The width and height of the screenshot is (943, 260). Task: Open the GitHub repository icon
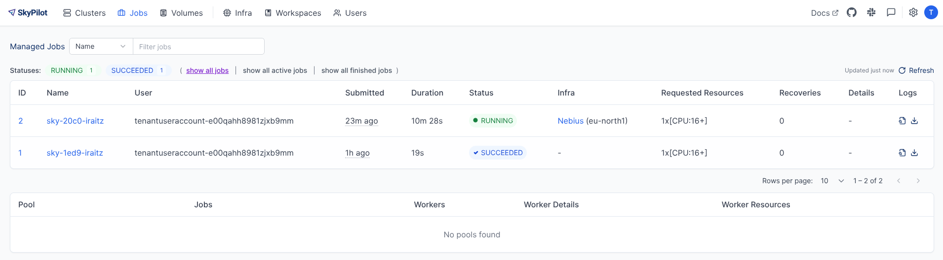(x=852, y=13)
